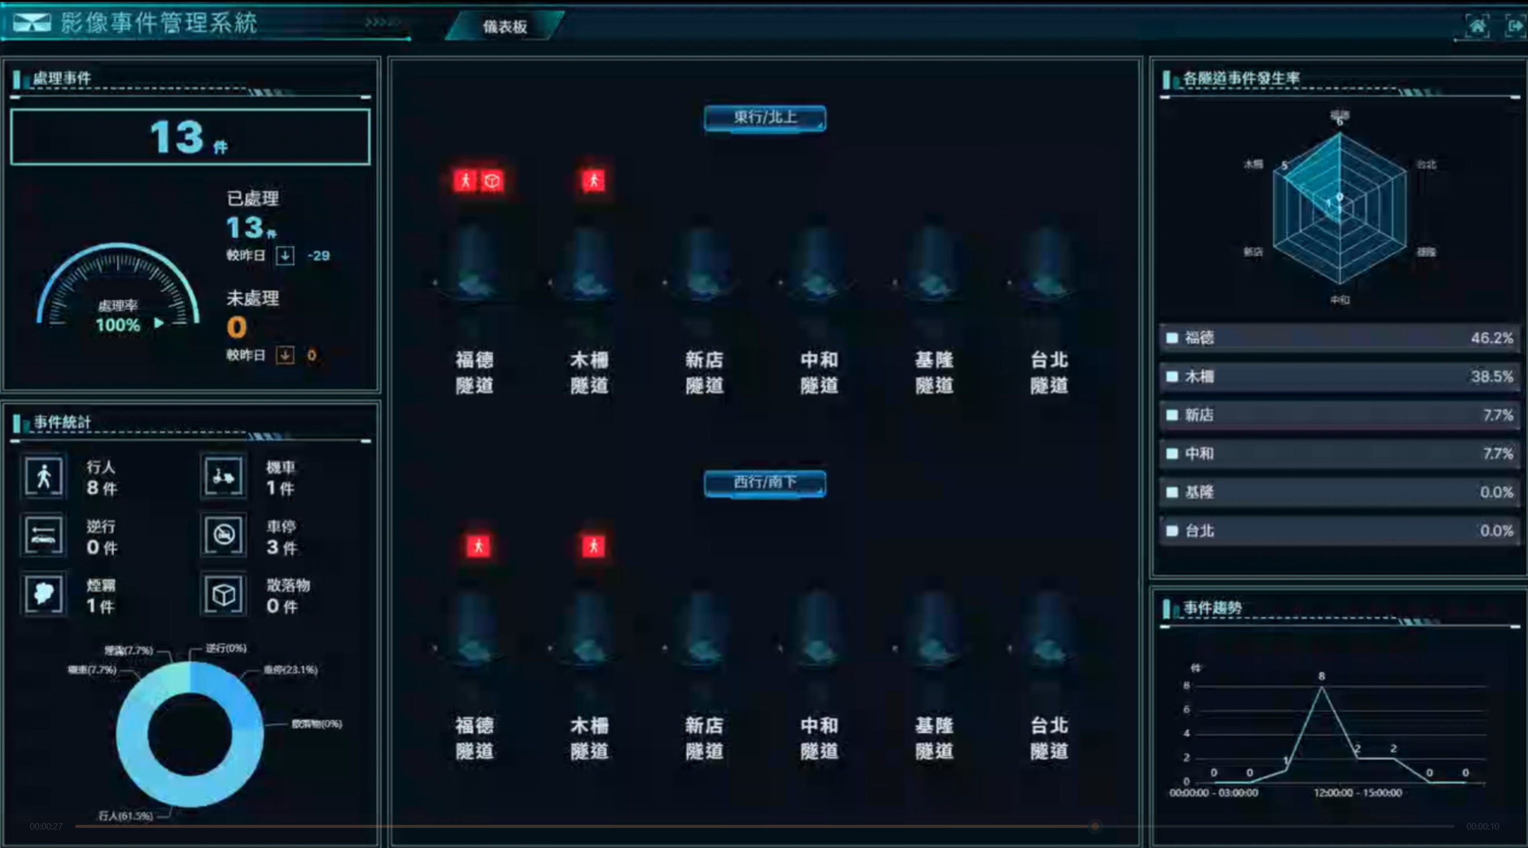The width and height of the screenshot is (1528, 848).
Task: Click the 台北 0.0% rate row
Action: click(1339, 531)
